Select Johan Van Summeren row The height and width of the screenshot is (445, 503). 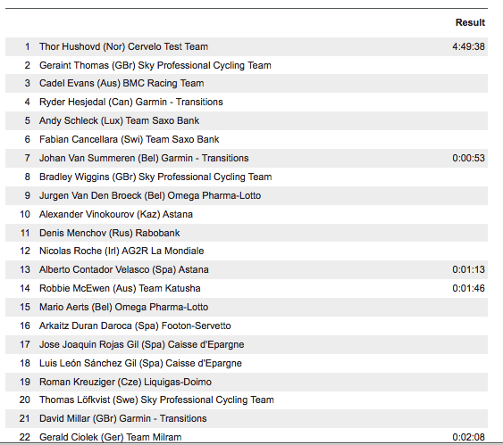pos(247,158)
